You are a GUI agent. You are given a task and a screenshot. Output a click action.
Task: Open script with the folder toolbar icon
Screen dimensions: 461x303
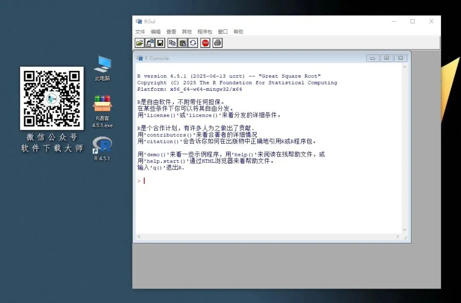pyautogui.click(x=140, y=43)
